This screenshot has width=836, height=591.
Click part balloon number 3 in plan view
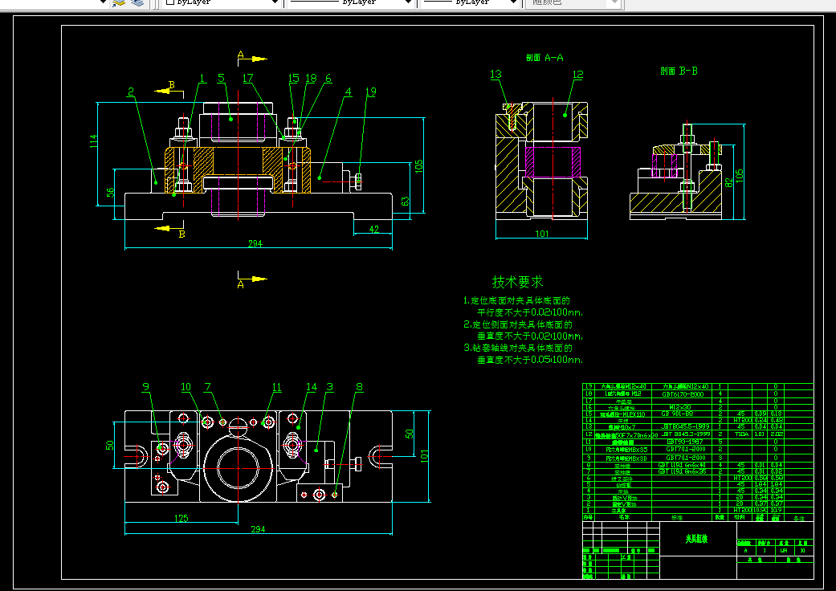click(330, 387)
